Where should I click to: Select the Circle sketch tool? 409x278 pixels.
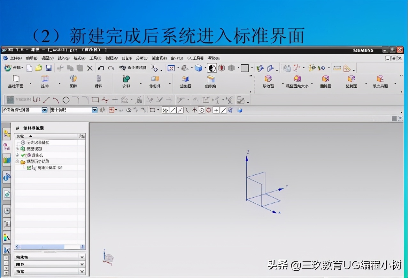(66, 100)
